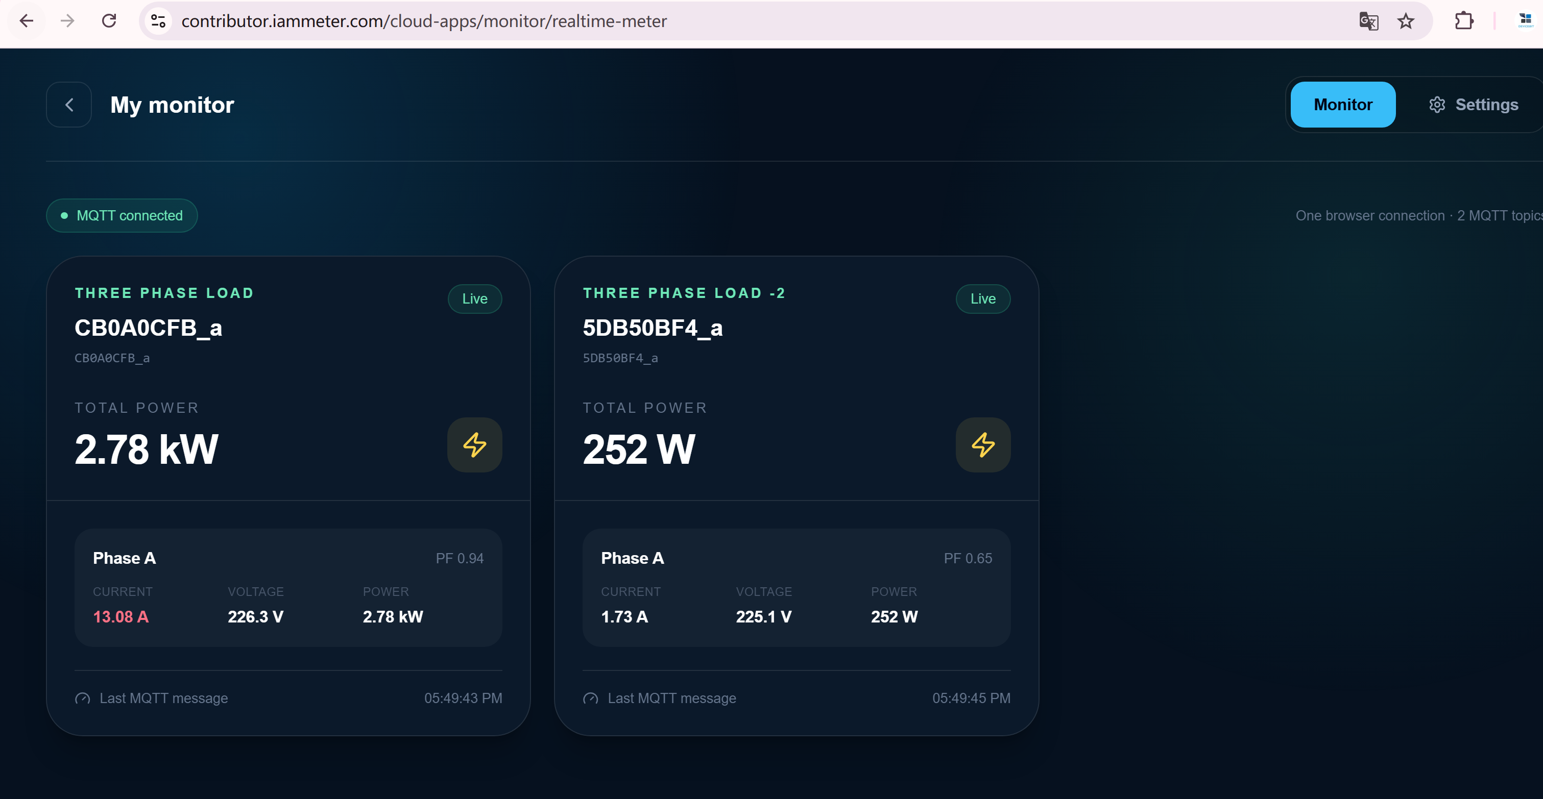
Task: Click the lightning bolt icon on CB0A0CFB_a card
Action: tap(474, 445)
